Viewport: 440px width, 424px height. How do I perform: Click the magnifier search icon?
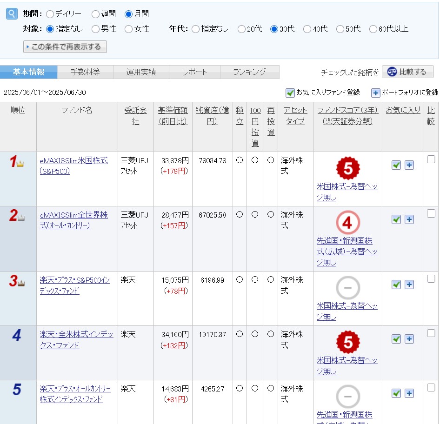[x=12, y=13]
